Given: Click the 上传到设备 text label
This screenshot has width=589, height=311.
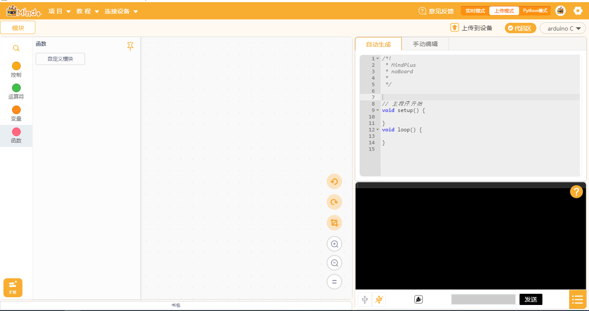Looking at the screenshot, I should click(x=477, y=28).
